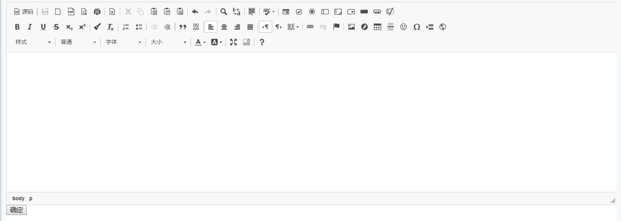This screenshot has height=221, width=621.
Task: Align text right
Action: (237, 27)
